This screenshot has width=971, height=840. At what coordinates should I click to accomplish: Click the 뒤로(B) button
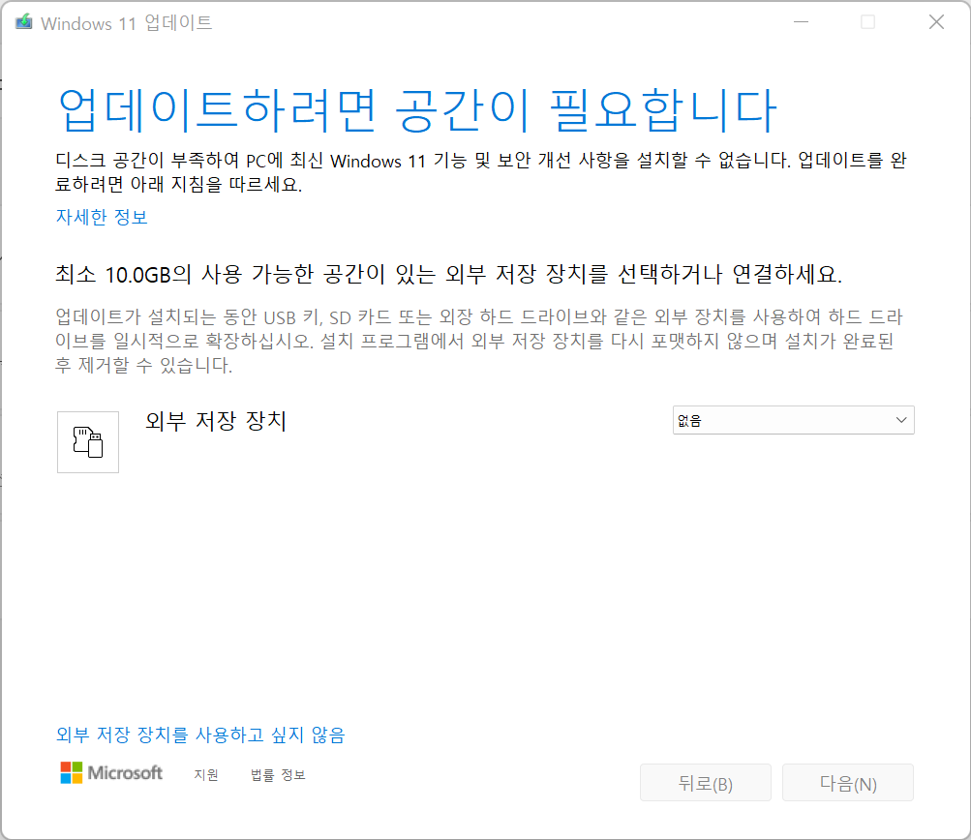tap(706, 783)
